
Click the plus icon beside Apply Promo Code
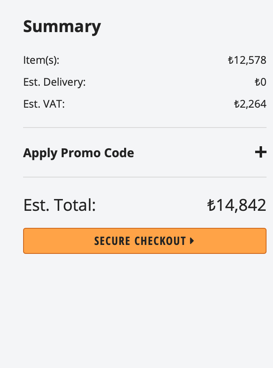260,153
